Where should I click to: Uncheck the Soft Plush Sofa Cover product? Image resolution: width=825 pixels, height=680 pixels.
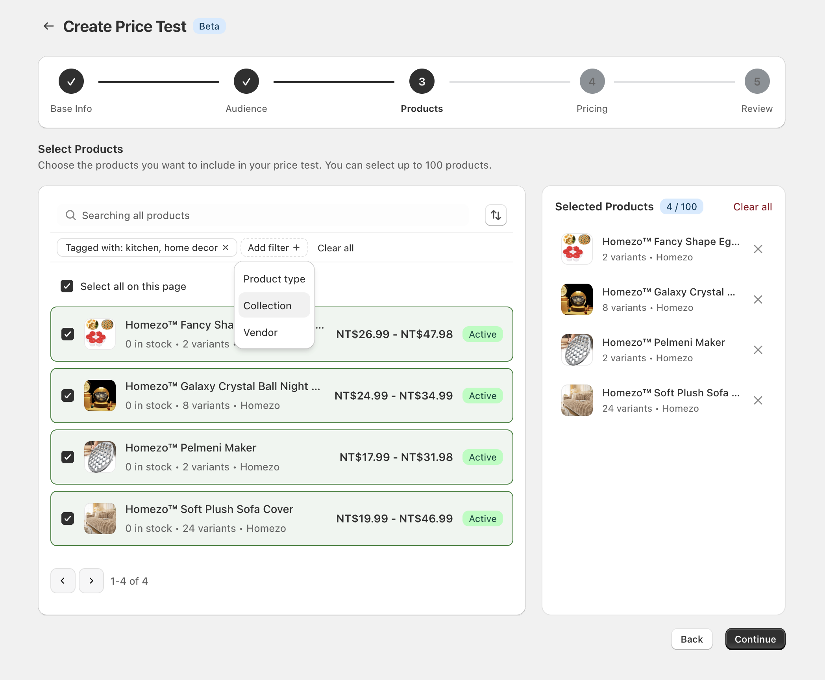(x=68, y=518)
